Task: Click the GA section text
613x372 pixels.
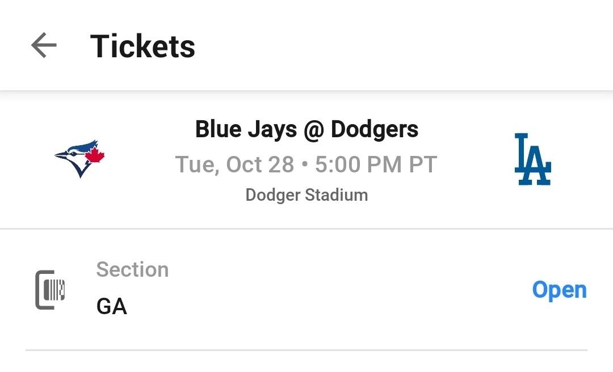Action: tap(111, 307)
